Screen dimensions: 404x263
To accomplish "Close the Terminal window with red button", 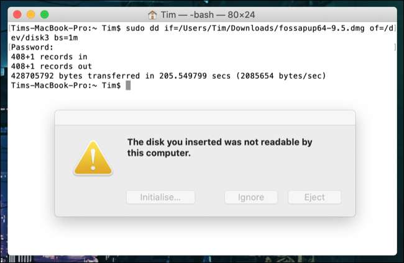I will (16, 14).
